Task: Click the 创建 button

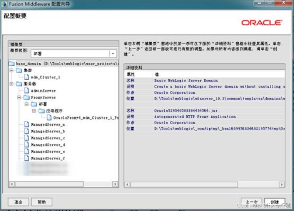Action: coord(275,202)
